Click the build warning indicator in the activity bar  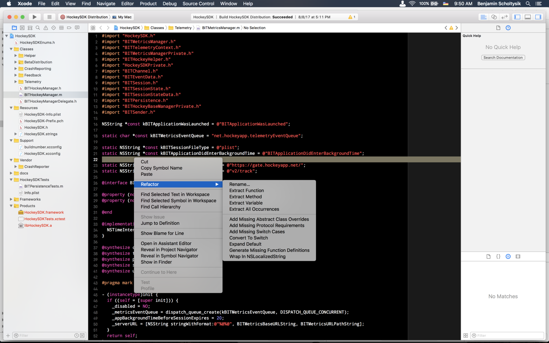tap(352, 17)
